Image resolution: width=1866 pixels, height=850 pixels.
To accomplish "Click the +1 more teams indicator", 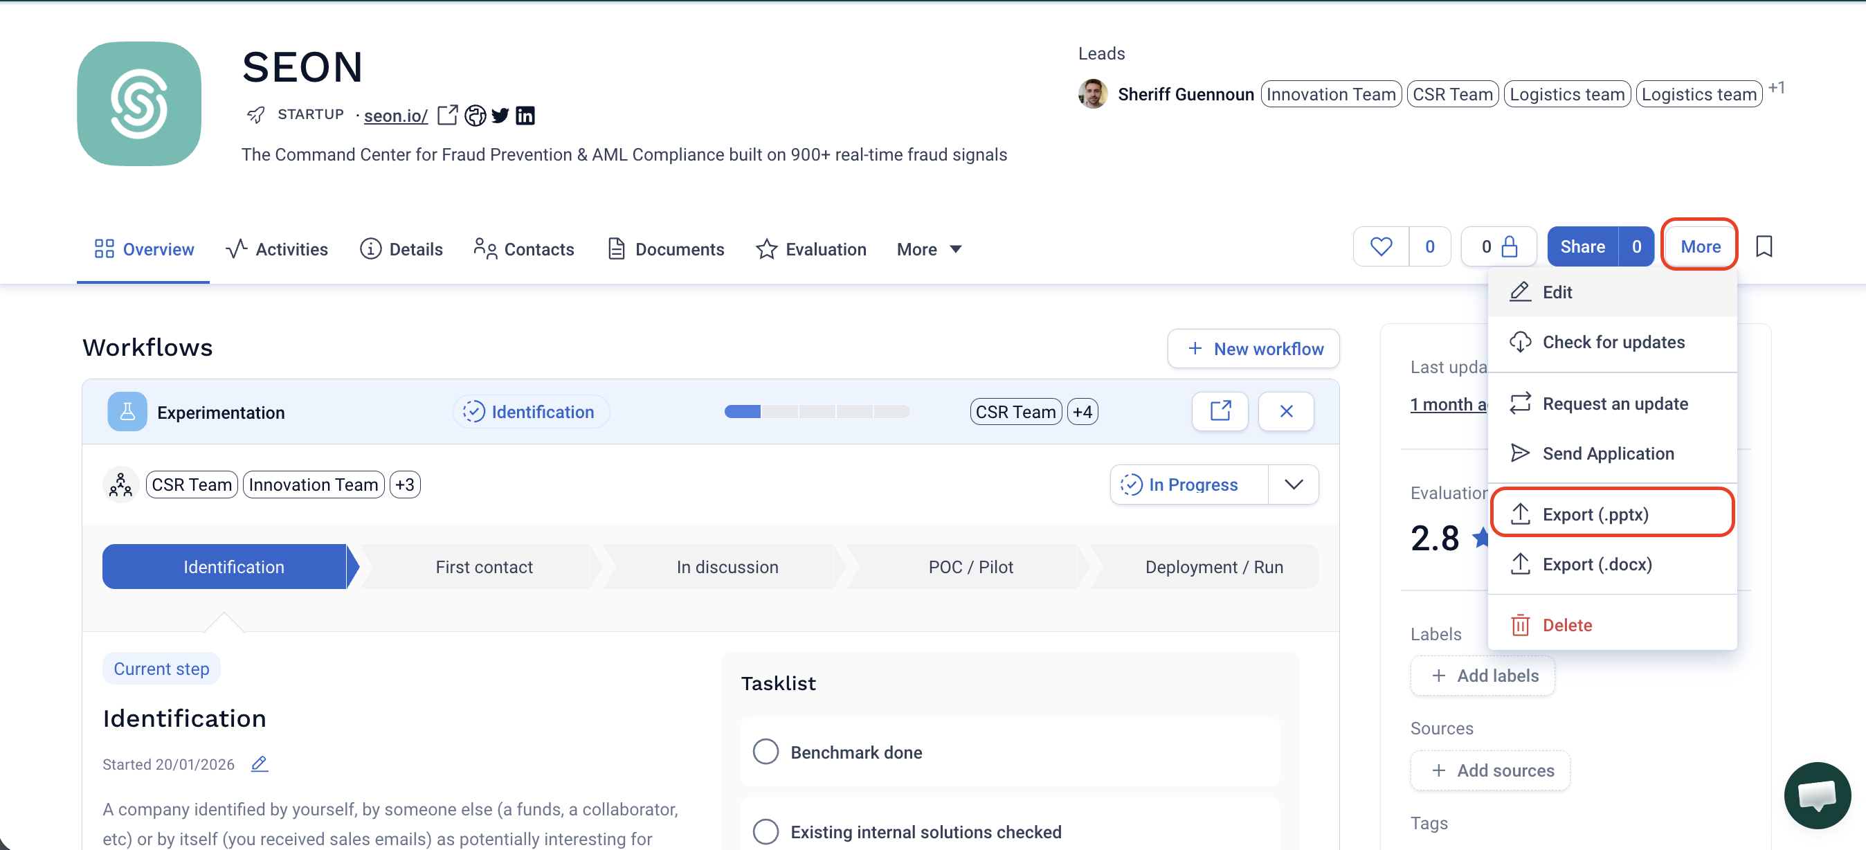I will coord(1776,88).
